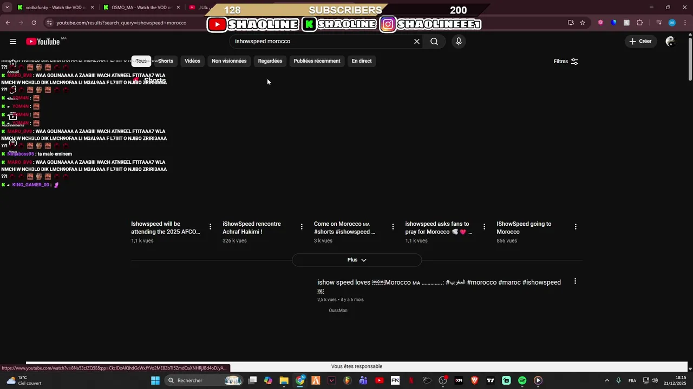The image size is (693, 389).
Task: Select the En direct filter chip
Action: click(362, 61)
